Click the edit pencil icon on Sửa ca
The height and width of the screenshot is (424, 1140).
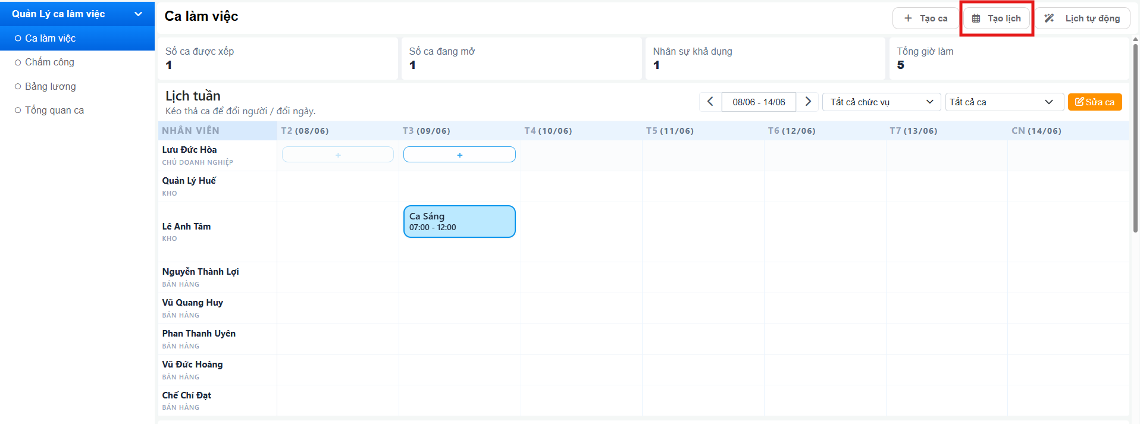1079,102
